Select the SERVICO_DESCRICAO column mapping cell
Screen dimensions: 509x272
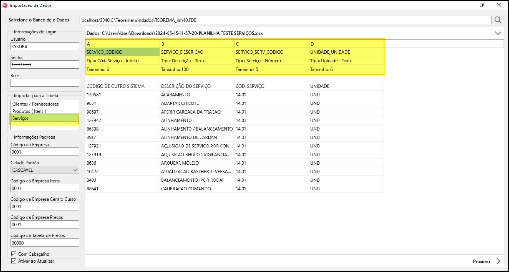point(197,52)
